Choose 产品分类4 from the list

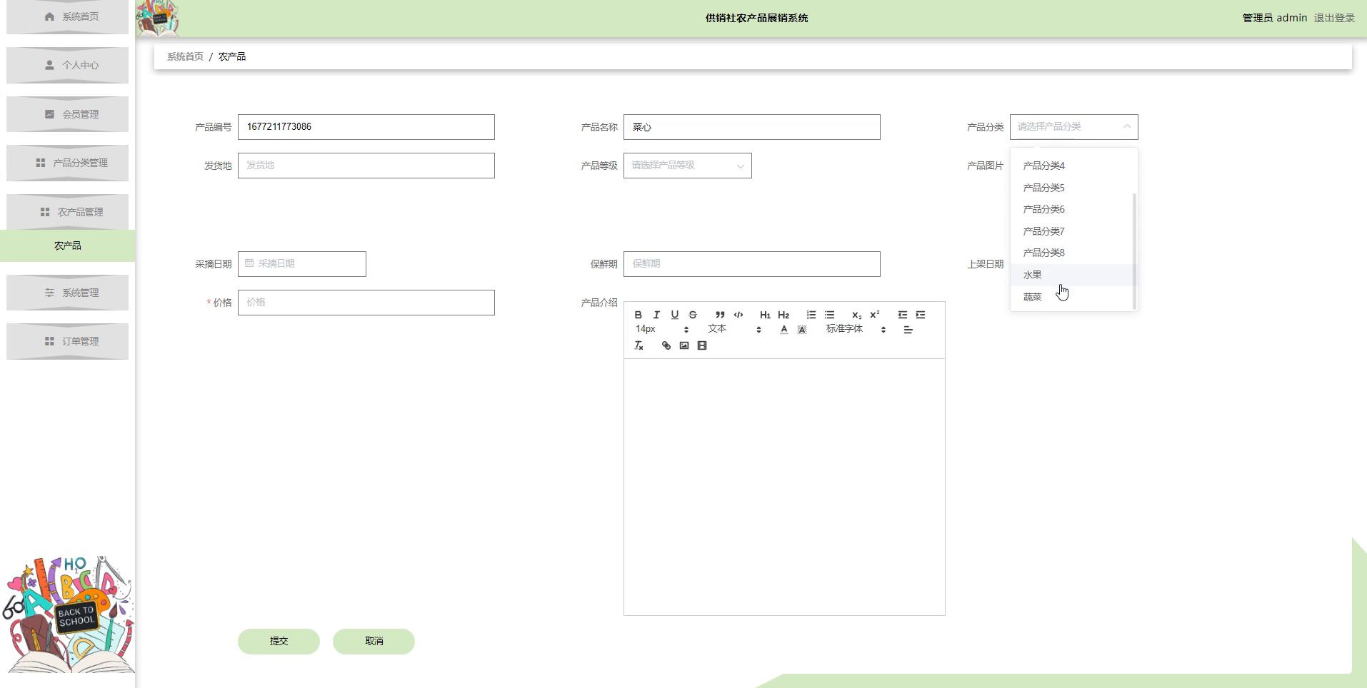1072,166
